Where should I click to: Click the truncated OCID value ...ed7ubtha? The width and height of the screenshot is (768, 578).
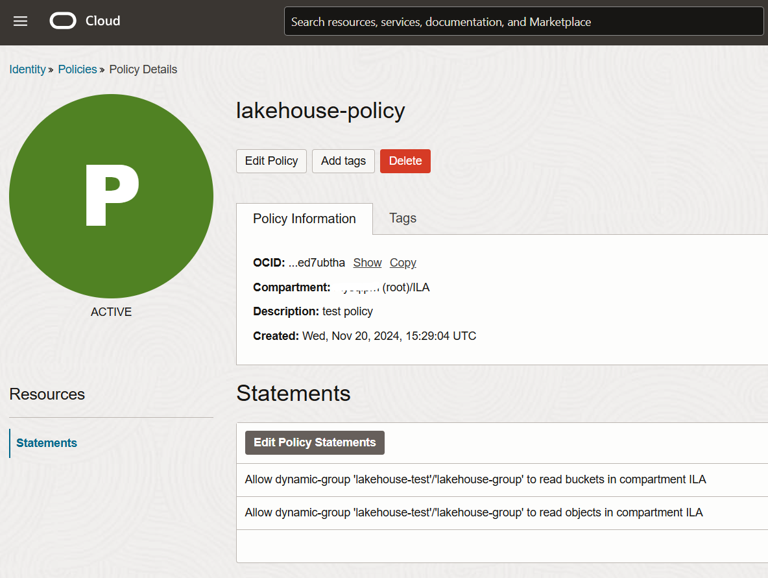click(317, 263)
